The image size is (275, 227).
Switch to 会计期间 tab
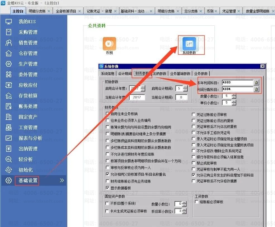(125, 74)
